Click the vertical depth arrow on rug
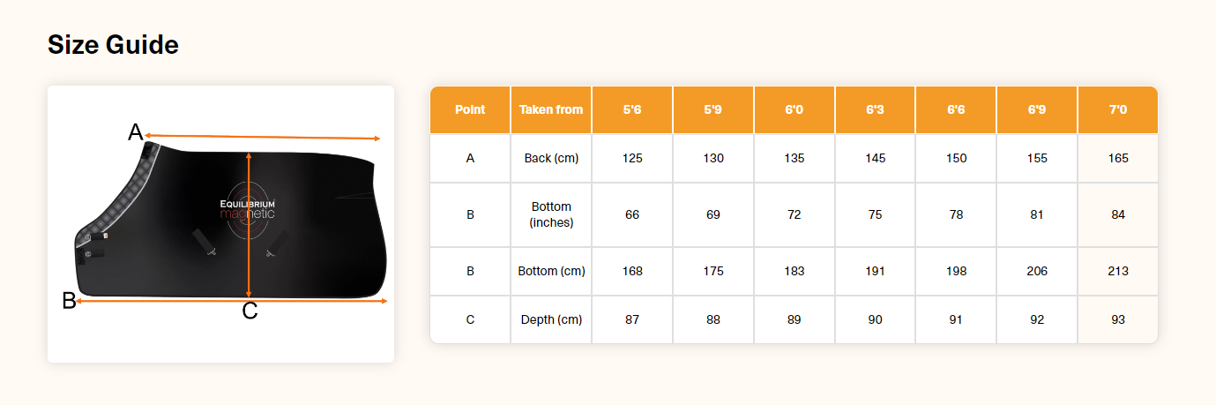This screenshot has height=405, width=1216. (250, 225)
